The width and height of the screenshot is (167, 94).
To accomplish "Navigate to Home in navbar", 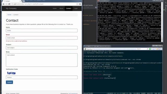I will coord(55,8).
